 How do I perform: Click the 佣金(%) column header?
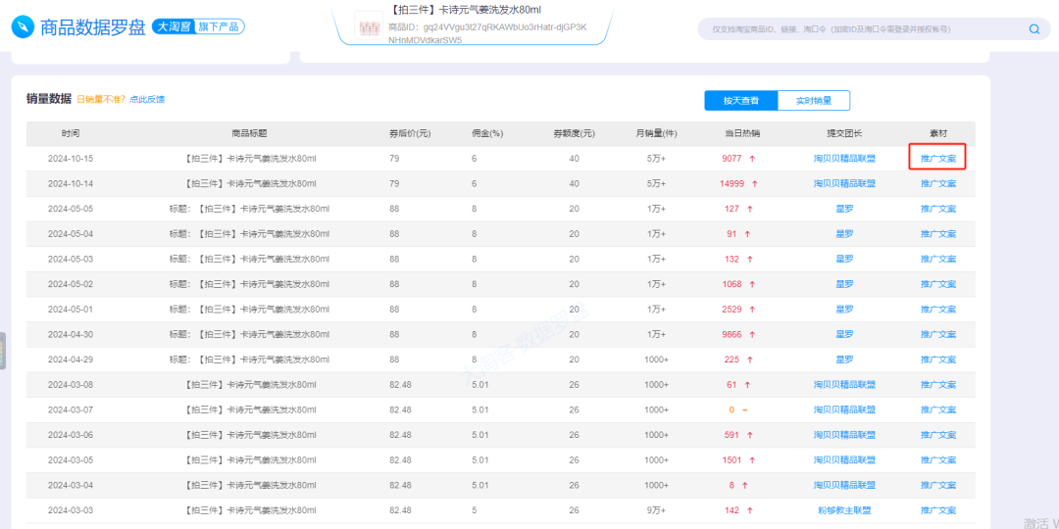[x=487, y=133]
